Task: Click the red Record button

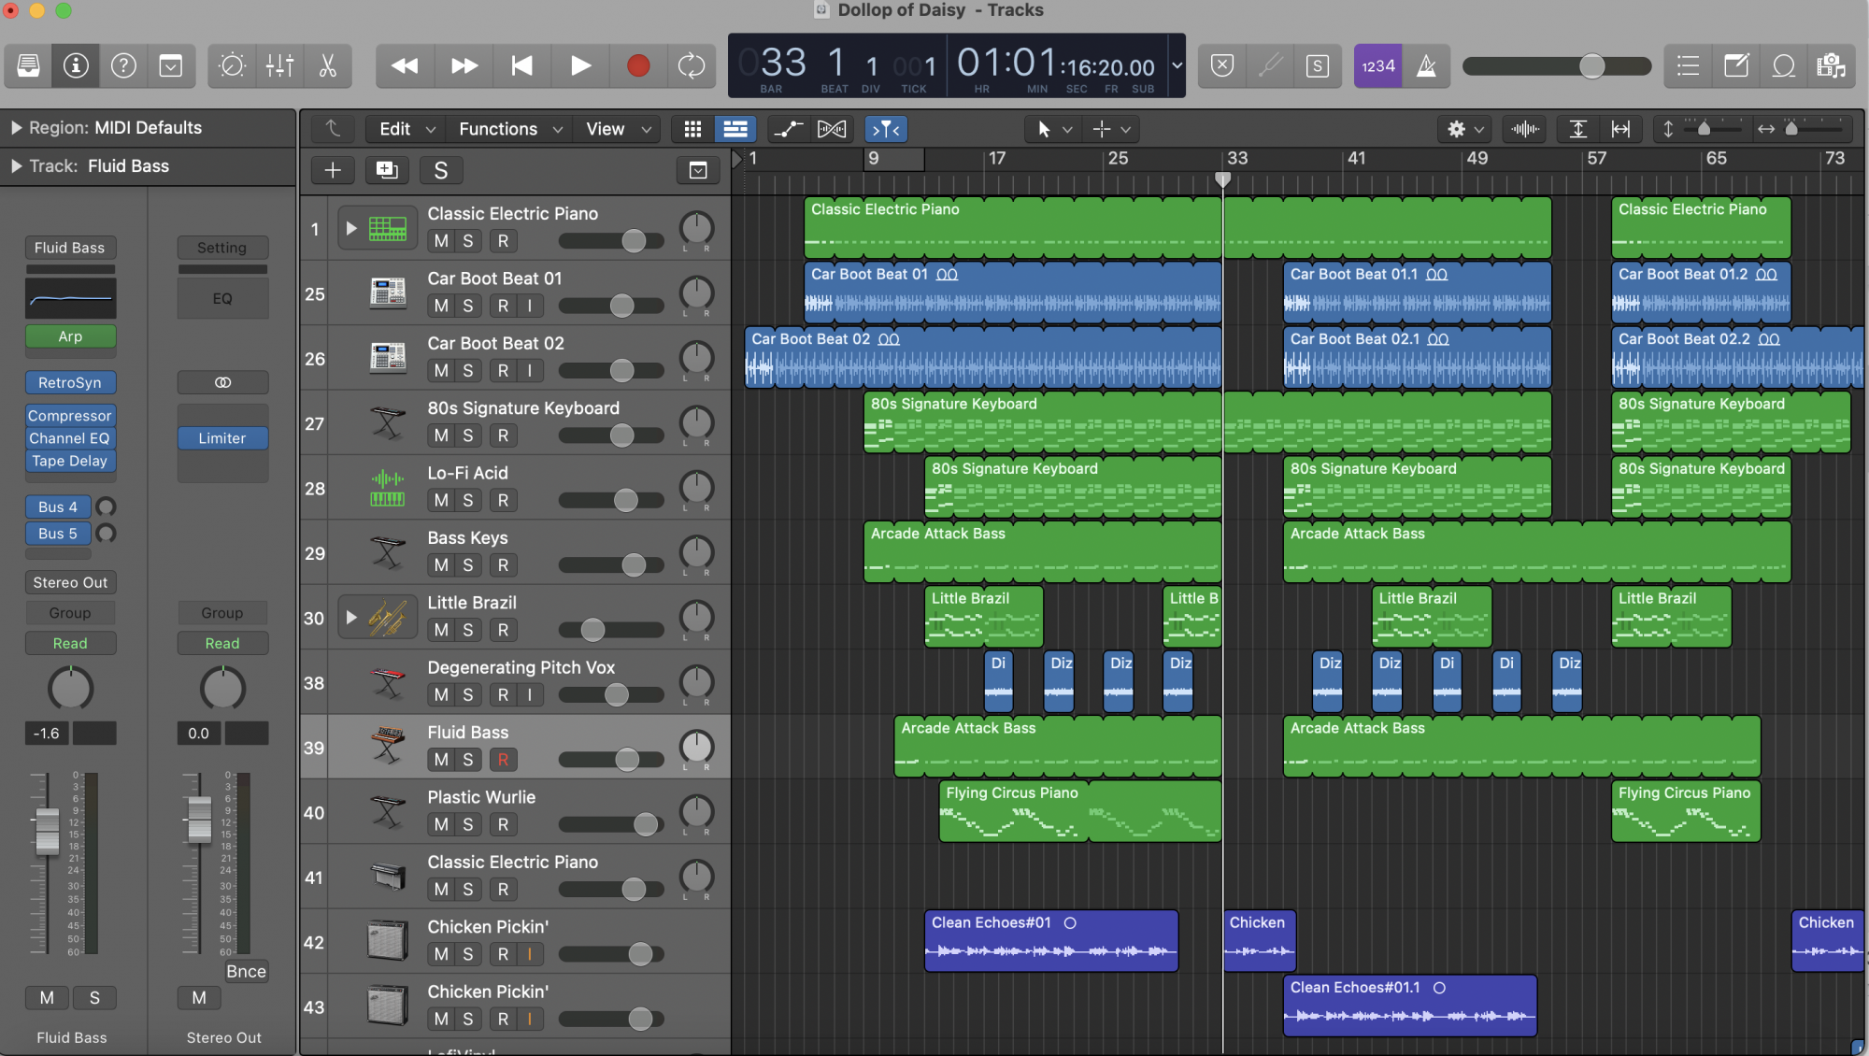Action: [638, 65]
